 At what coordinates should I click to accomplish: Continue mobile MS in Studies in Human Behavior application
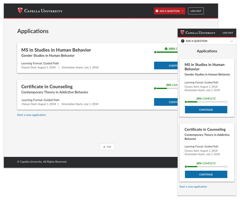click(x=206, y=110)
